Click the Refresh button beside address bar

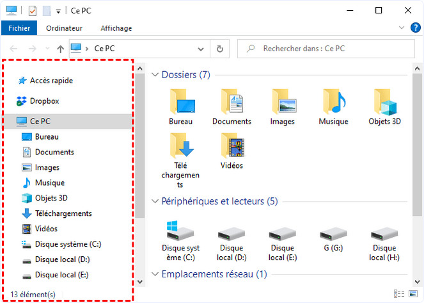pos(220,49)
